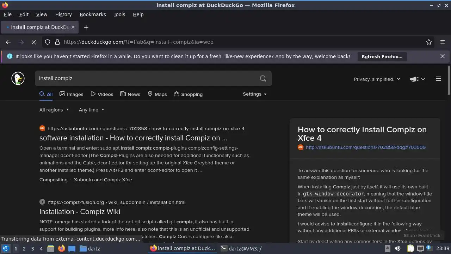Open the tracking protection shield icon

(x=48, y=42)
